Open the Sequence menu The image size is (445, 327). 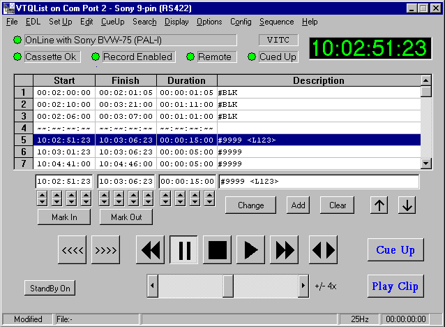pyautogui.click(x=276, y=22)
